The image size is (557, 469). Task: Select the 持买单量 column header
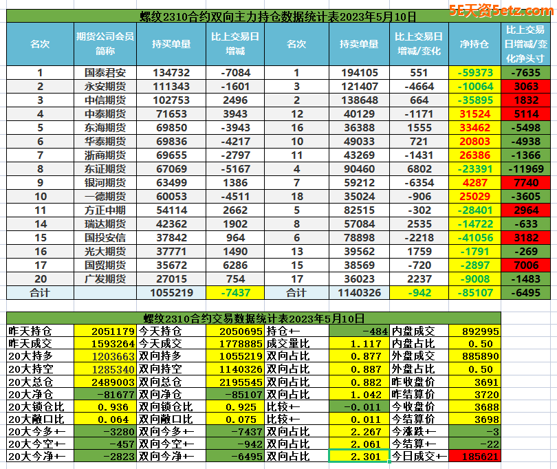pyautogui.click(x=171, y=44)
